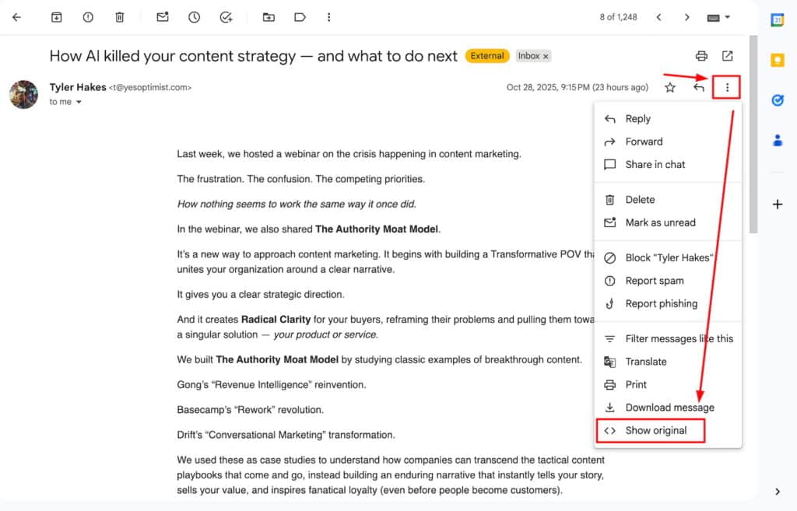Click the message's three-dot More button
The width and height of the screenshot is (797, 511).
pos(727,87)
